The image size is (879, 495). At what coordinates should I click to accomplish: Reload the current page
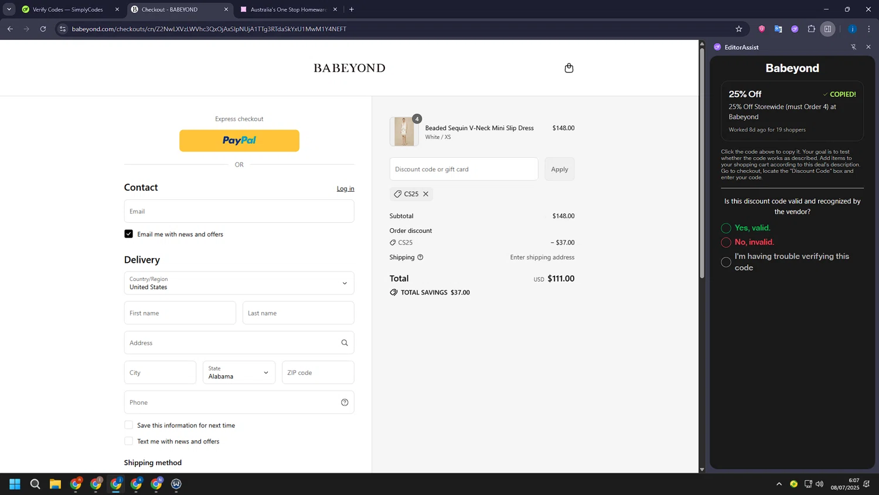43,29
